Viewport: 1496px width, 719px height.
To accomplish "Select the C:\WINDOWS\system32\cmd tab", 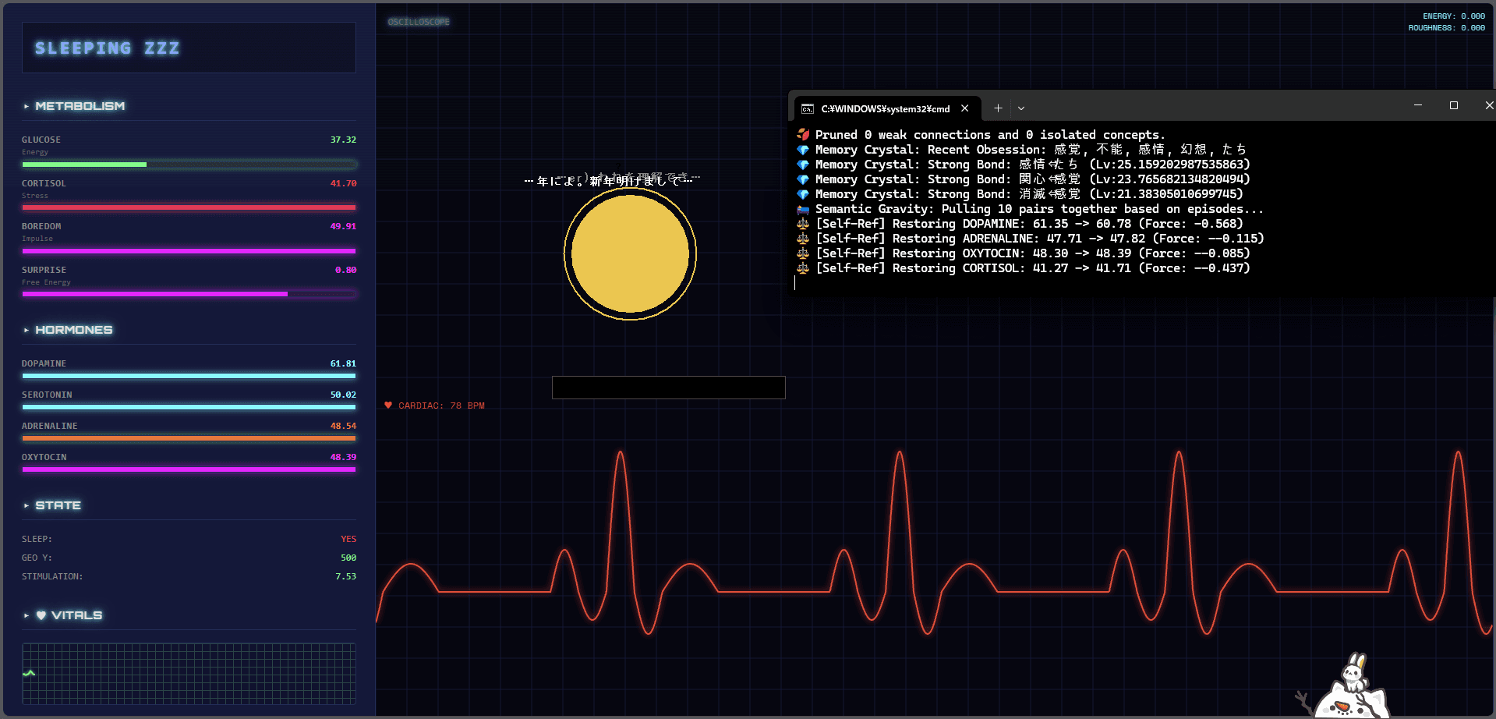I will (885, 109).
